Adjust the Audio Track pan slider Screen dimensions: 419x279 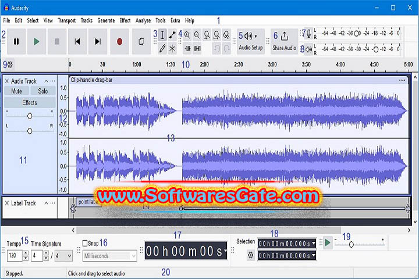30,131
